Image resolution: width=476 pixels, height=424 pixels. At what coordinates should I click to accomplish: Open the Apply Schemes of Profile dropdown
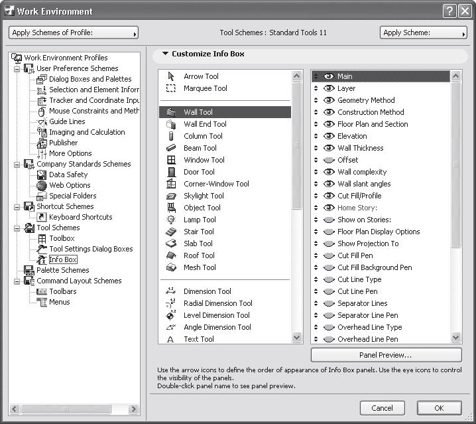[x=74, y=33]
